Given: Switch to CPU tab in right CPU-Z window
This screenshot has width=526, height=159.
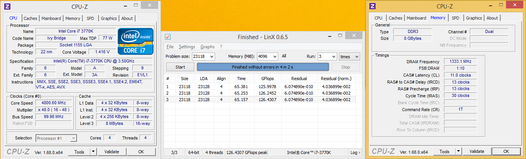Looking at the screenshot, I should (x=378, y=18).
